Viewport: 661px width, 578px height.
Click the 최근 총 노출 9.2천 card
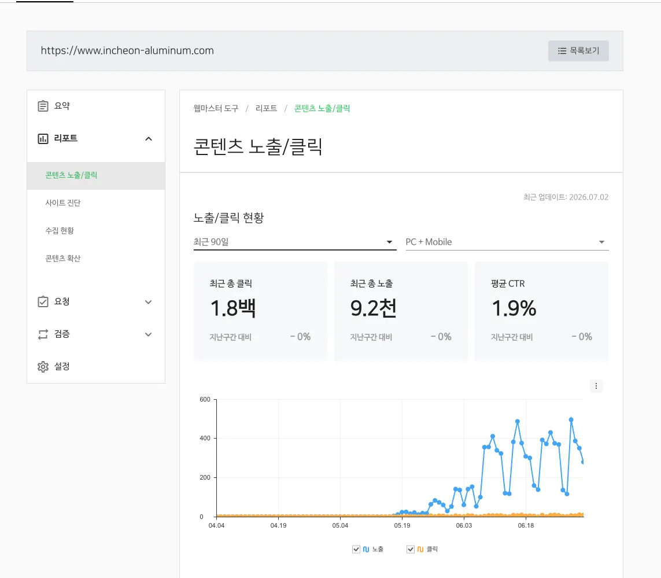click(401, 311)
